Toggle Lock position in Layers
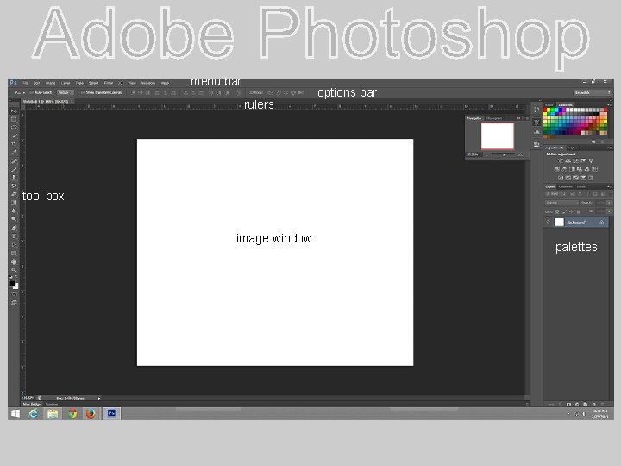The width and height of the screenshot is (621, 466). click(571, 211)
